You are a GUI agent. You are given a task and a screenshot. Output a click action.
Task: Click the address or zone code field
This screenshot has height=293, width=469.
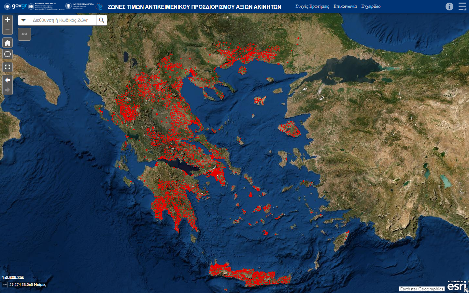click(63, 20)
